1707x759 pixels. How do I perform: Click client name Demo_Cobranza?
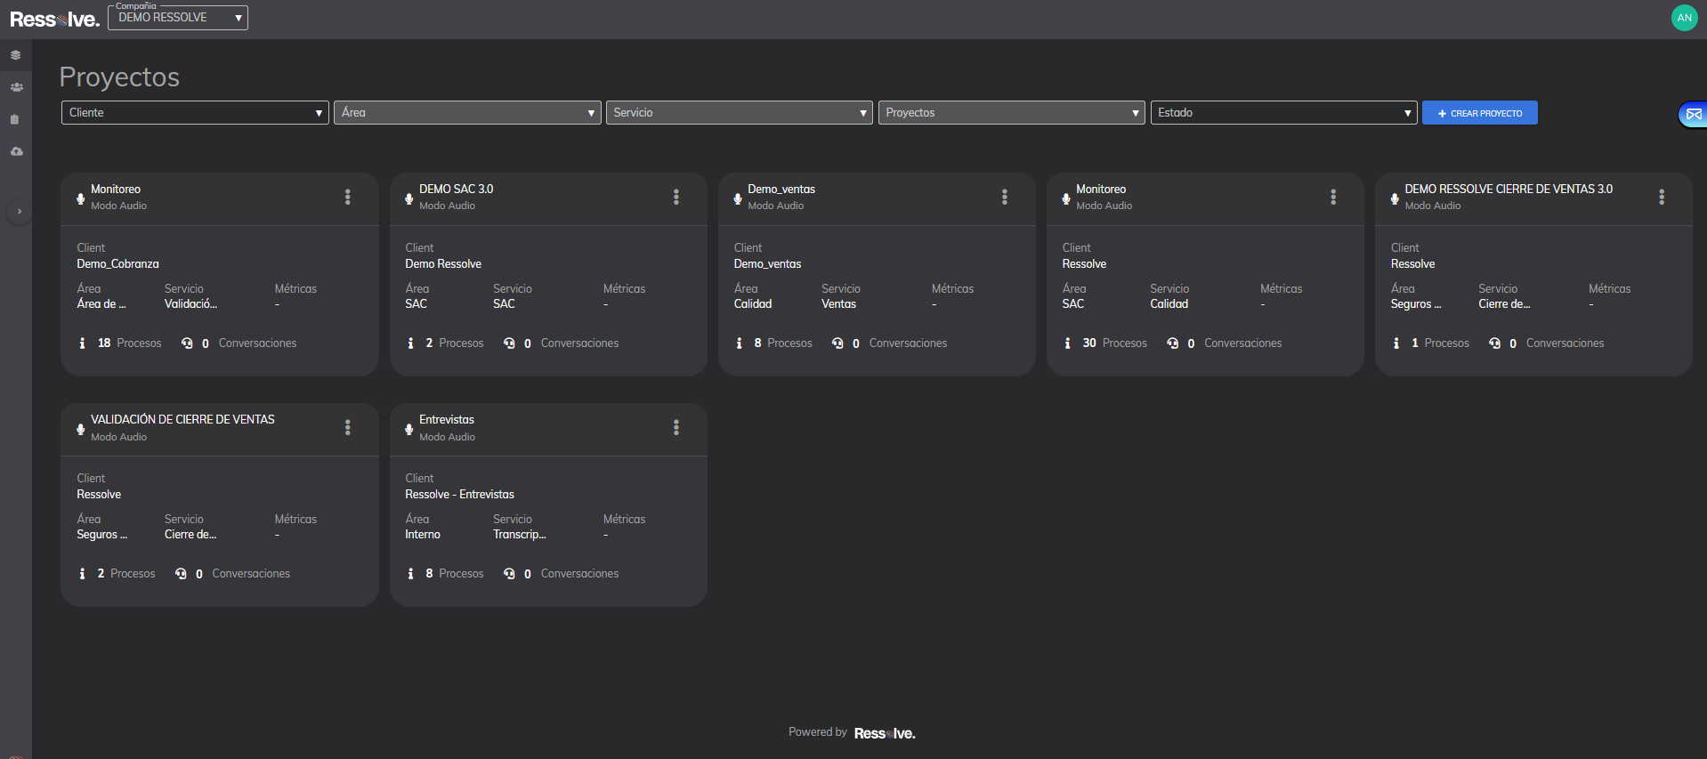(117, 264)
